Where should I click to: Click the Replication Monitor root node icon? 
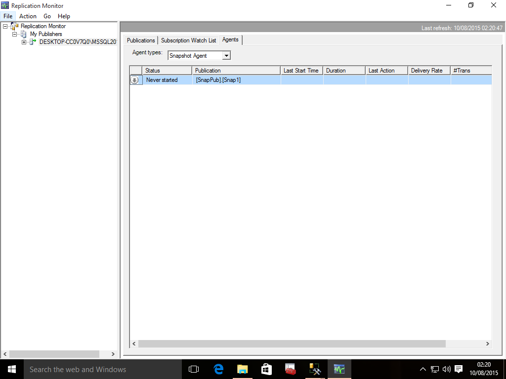coord(14,26)
